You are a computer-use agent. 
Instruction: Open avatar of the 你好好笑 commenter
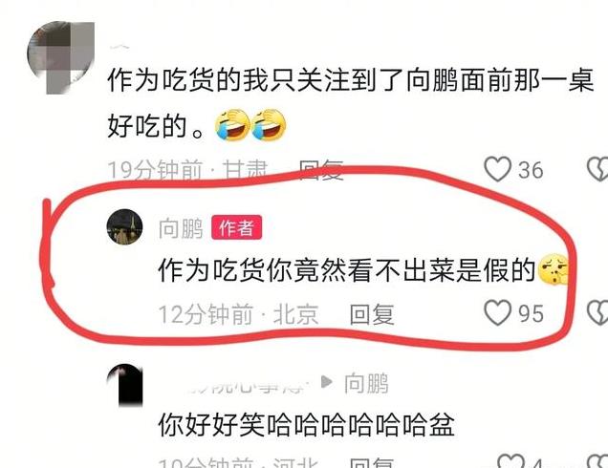click(x=124, y=386)
